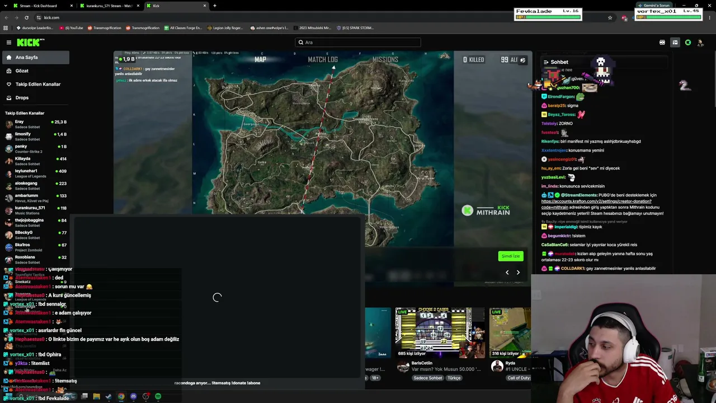Open the Legion Jolly Roger bookmark
716x403 pixels.
225,28
